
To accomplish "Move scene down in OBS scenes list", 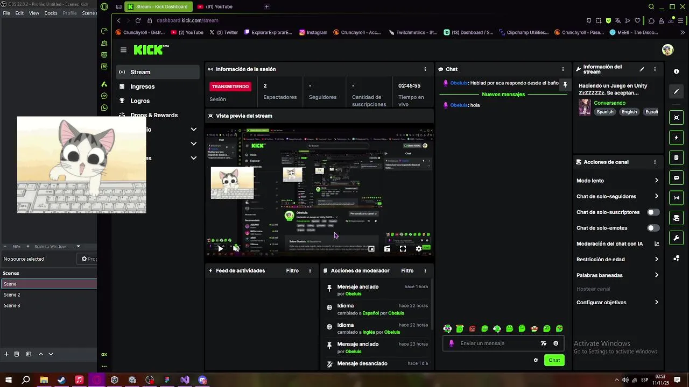I will tap(51, 354).
